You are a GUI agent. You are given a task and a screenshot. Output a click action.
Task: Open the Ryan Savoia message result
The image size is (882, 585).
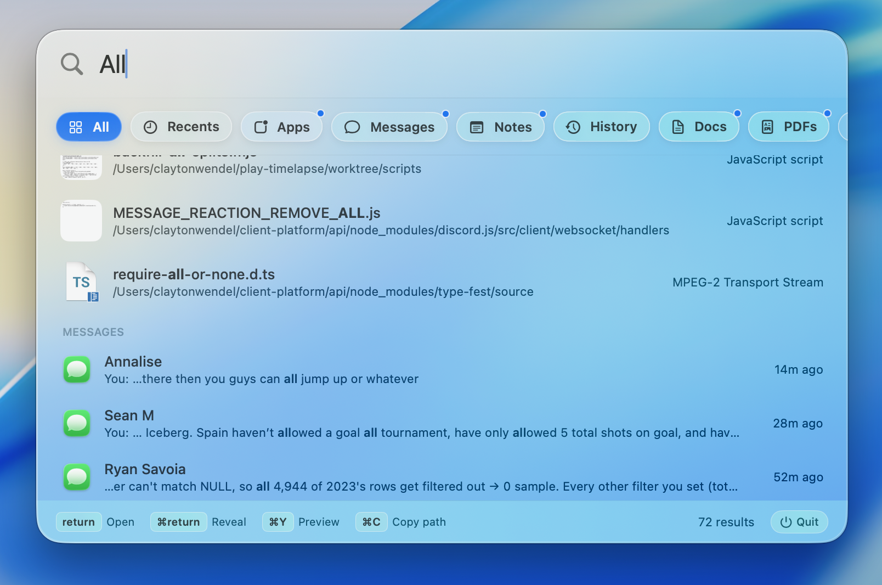(442, 477)
